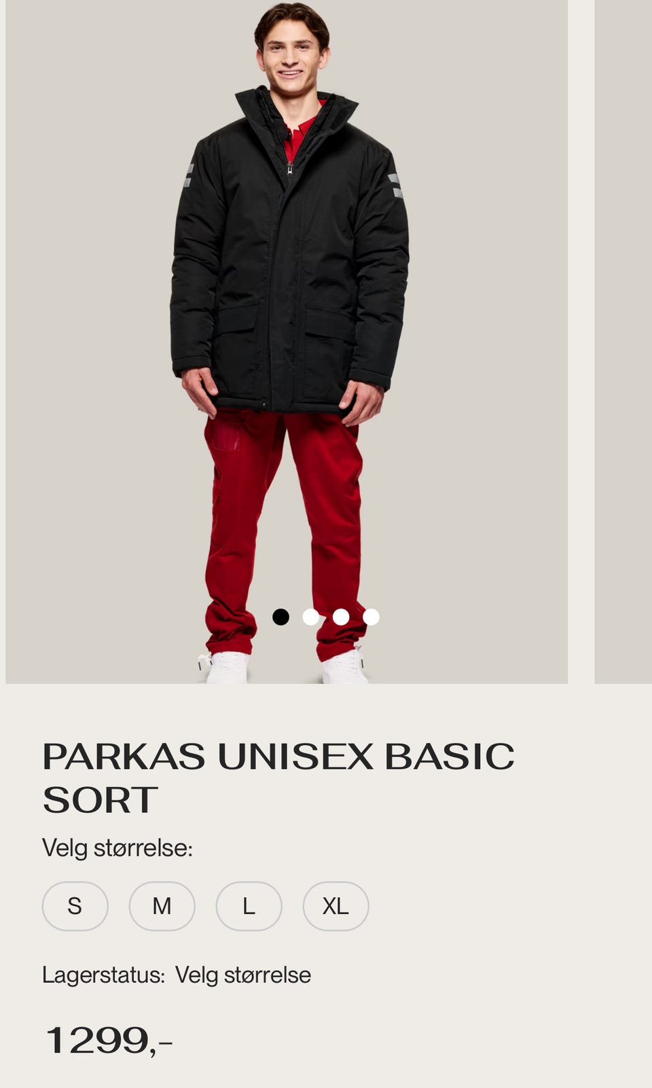Viewport: 652px width, 1088px height.
Task: Tap the partially visible next product image
Action: point(623,342)
